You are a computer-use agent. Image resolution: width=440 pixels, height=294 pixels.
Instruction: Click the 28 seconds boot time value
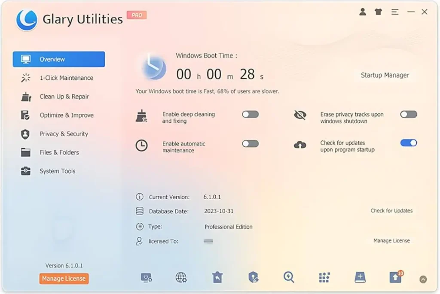[247, 74]
